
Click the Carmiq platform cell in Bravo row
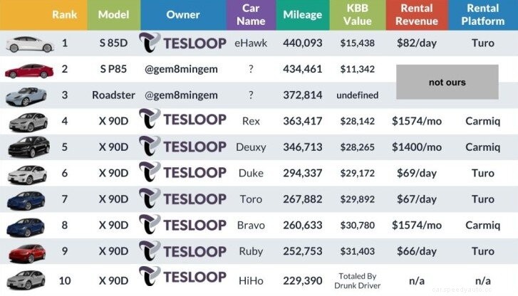(x=482, y=226)
